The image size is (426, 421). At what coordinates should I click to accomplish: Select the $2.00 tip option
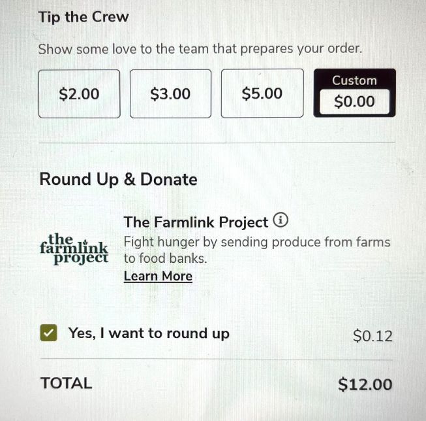pyautogui.click(x=79, y=94)
